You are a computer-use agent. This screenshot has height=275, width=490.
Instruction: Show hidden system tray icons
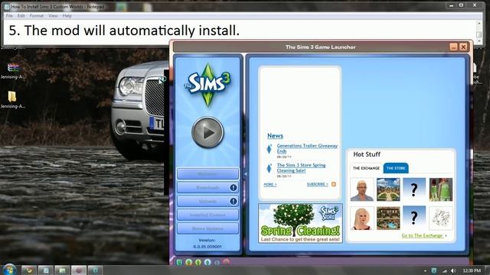click(x=425, y=270)
